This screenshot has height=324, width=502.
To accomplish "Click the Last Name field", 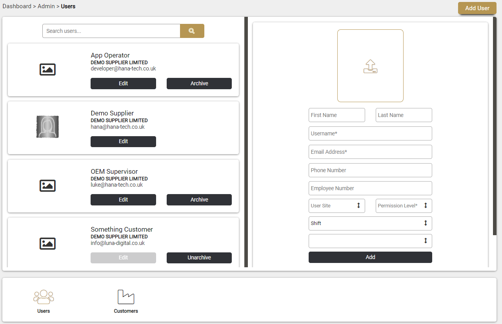I will 404,115.
